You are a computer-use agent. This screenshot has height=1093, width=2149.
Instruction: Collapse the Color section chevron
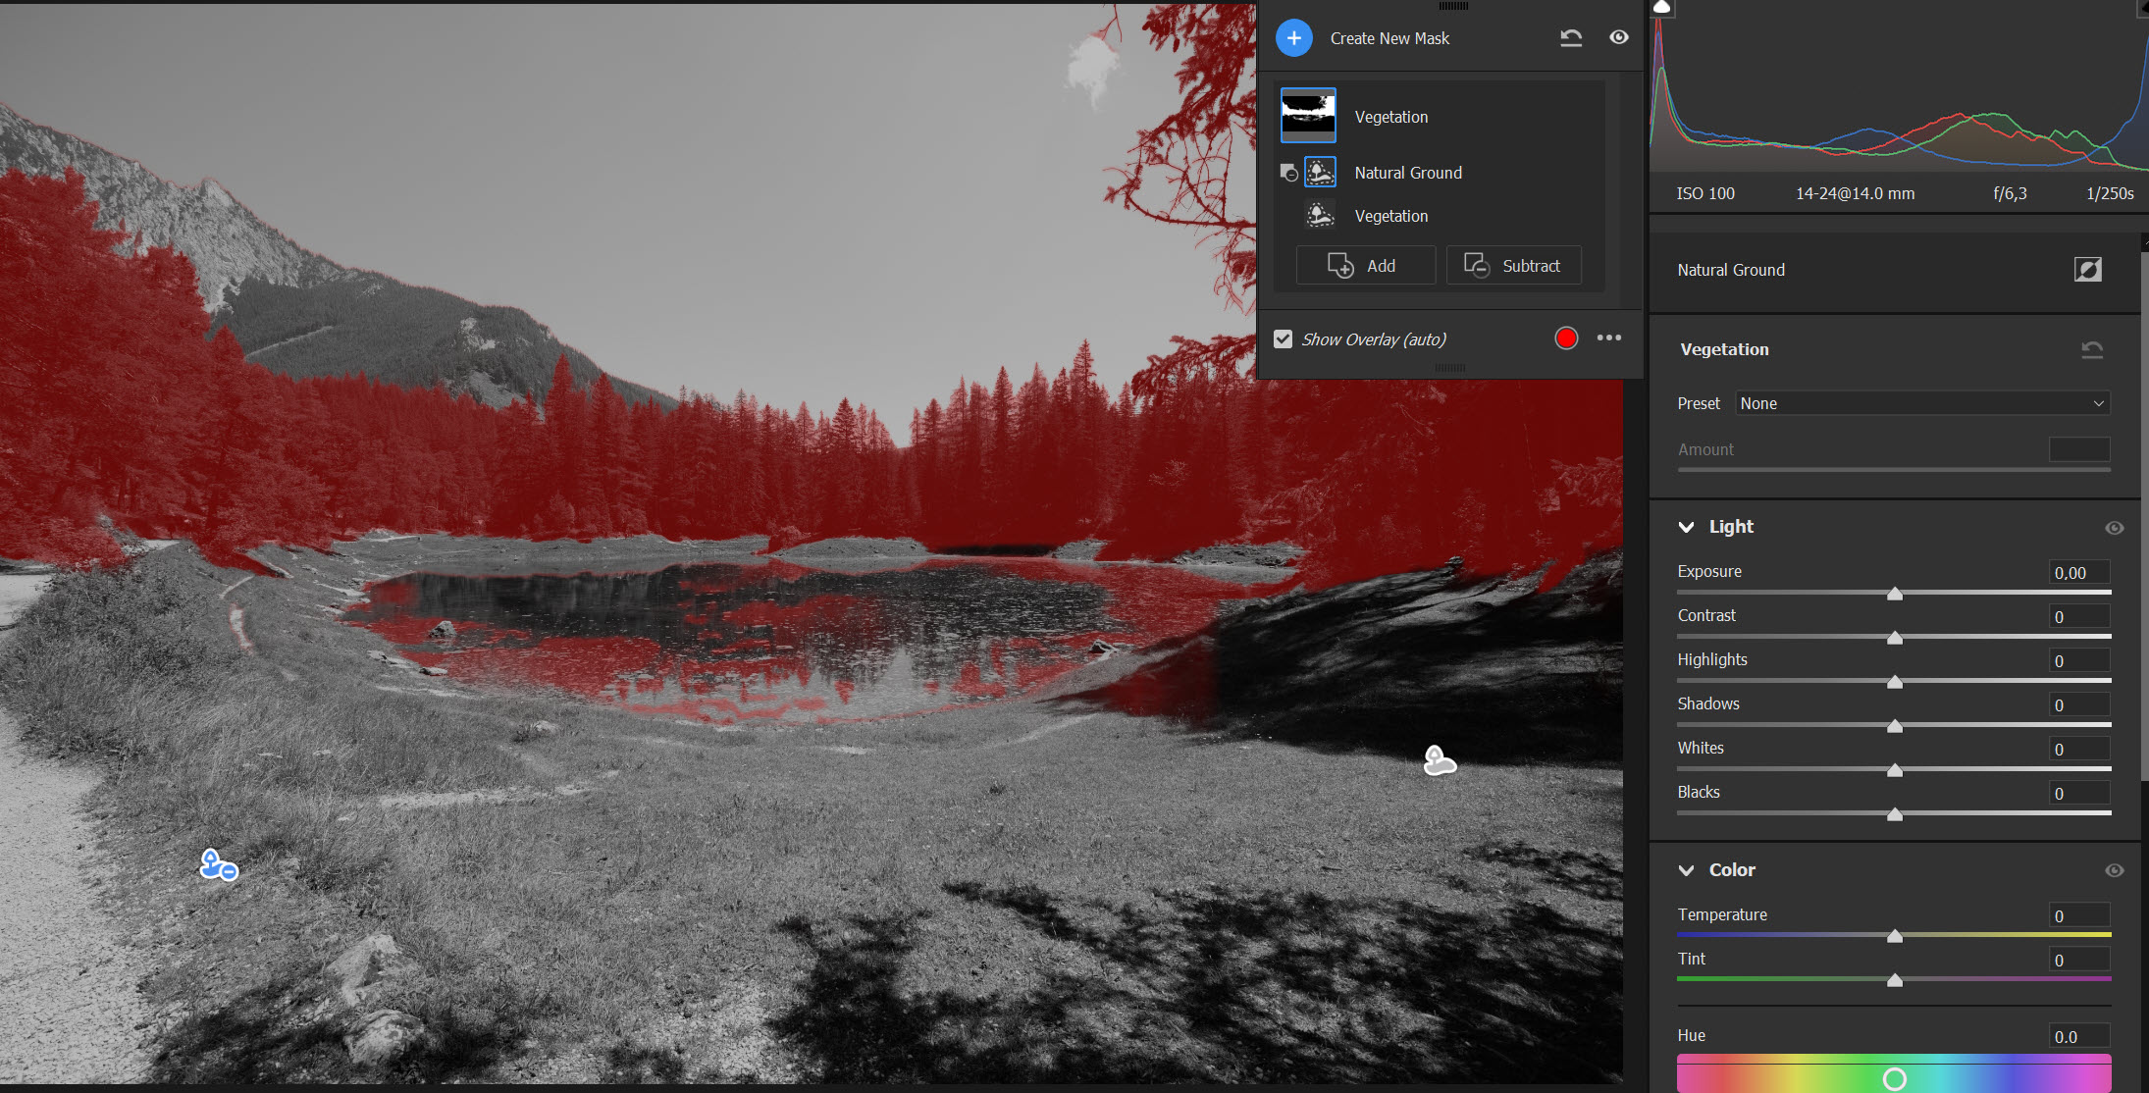(x=1686, y=870)
